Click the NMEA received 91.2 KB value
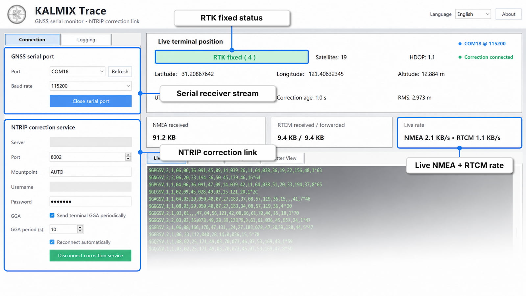Screen dimensions: 526x296 point(164,137)
